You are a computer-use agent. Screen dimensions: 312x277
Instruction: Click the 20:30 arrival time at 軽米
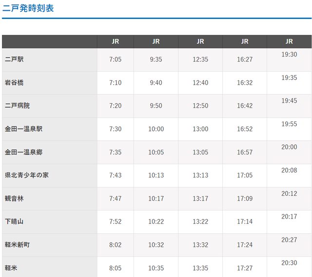click(289, 263)
